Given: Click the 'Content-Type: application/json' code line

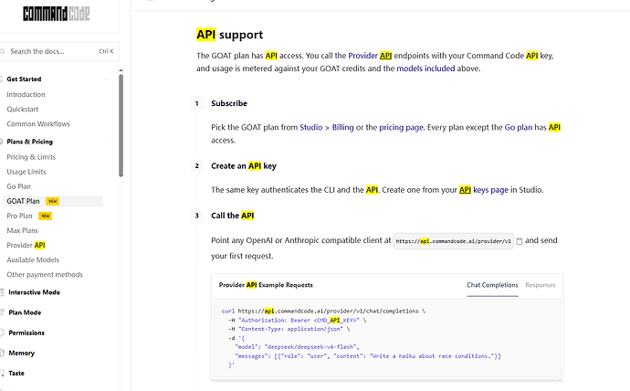Looking at the screenshot, I should 289,329.
